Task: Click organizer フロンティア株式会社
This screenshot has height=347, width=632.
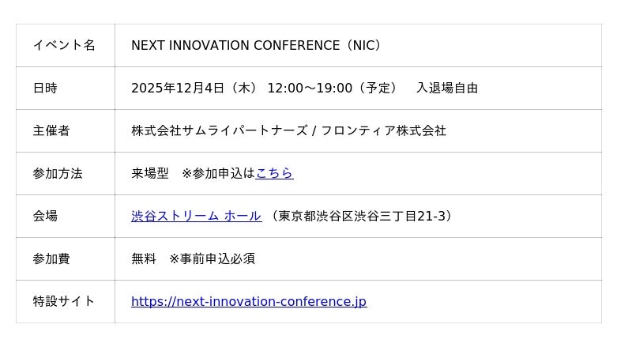Action: click(383, 130)
